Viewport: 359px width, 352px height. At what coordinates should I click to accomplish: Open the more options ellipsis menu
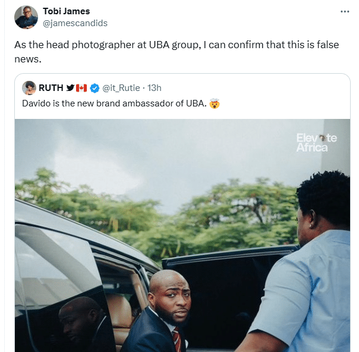click(x=345, y=11)
